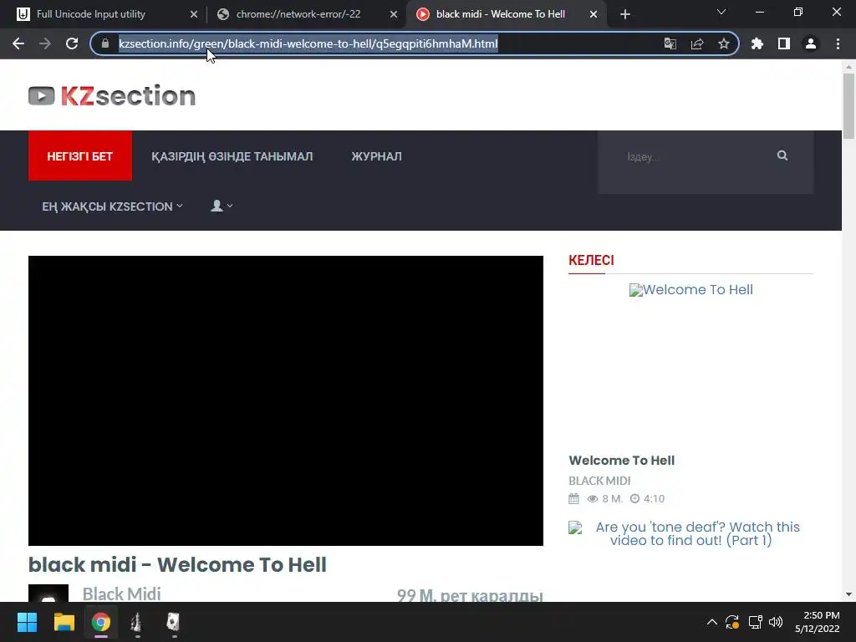Open BLACK MIDI channel link in sidebar
856x642 pixels.
point(599,481)
